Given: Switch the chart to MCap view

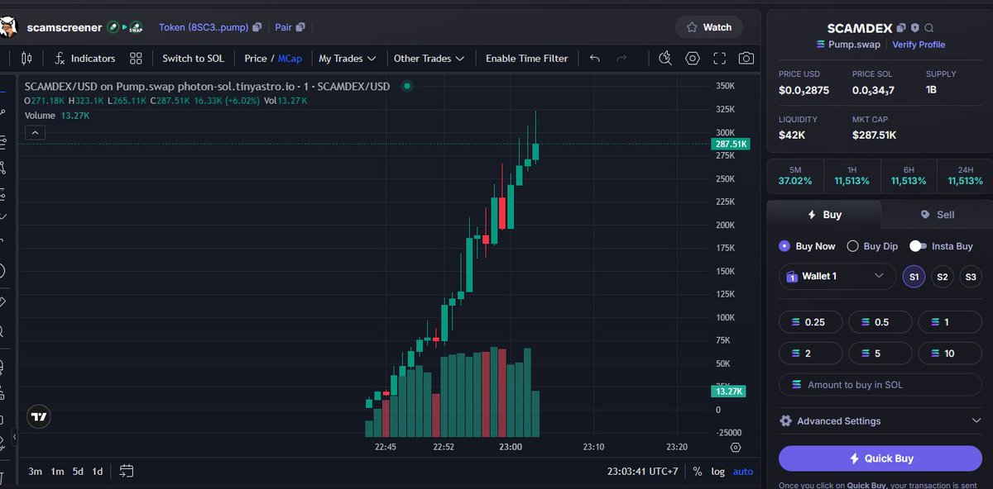Looking at the screenshot, I should coord(290,59).
